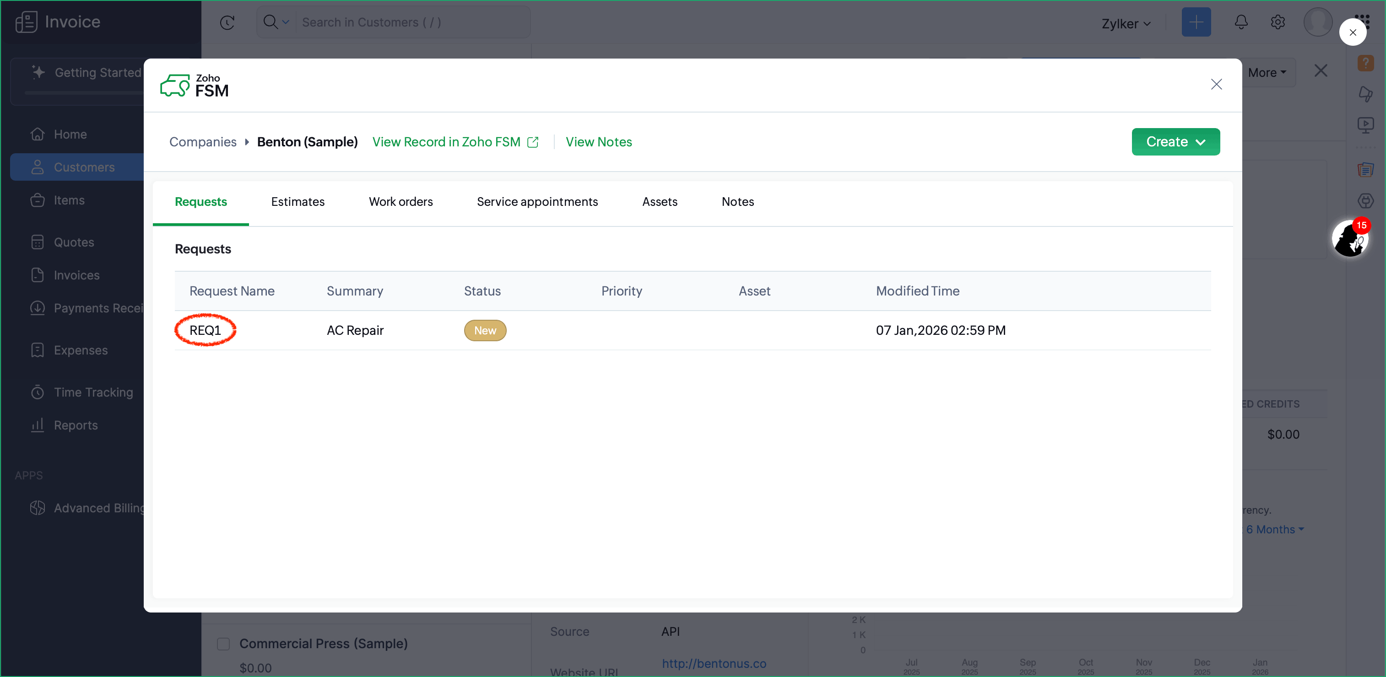Screen dimensions: 1386x677
Task: Open the REQ1 request row
Action: (205, 330)
